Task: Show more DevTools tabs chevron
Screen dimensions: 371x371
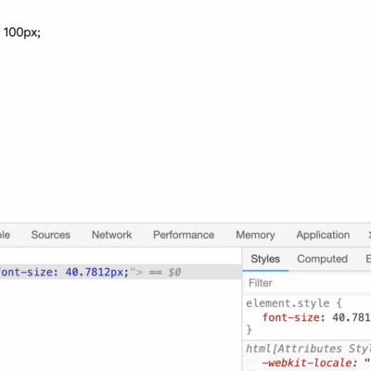Action: (369, 235)
